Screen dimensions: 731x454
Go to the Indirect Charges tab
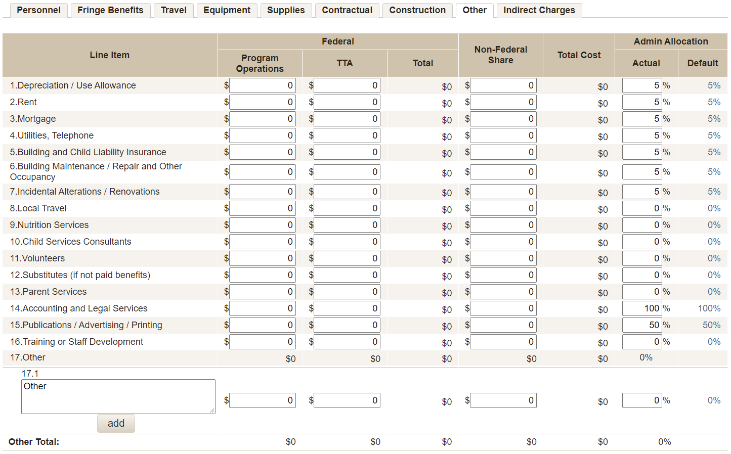pos(539,10)
